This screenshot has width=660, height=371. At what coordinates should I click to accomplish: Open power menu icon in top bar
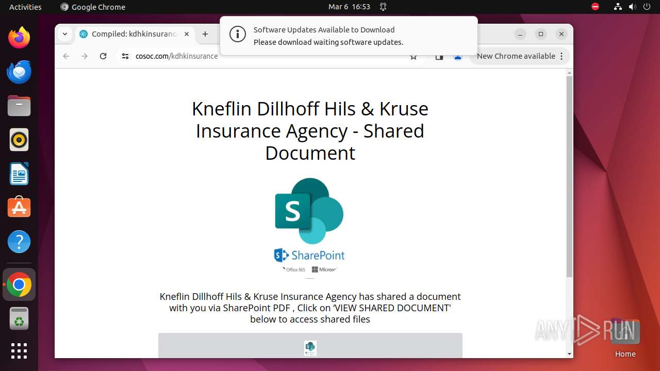click(647, 7)
